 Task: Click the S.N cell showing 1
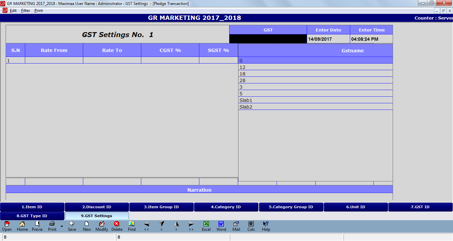point(16,60)
